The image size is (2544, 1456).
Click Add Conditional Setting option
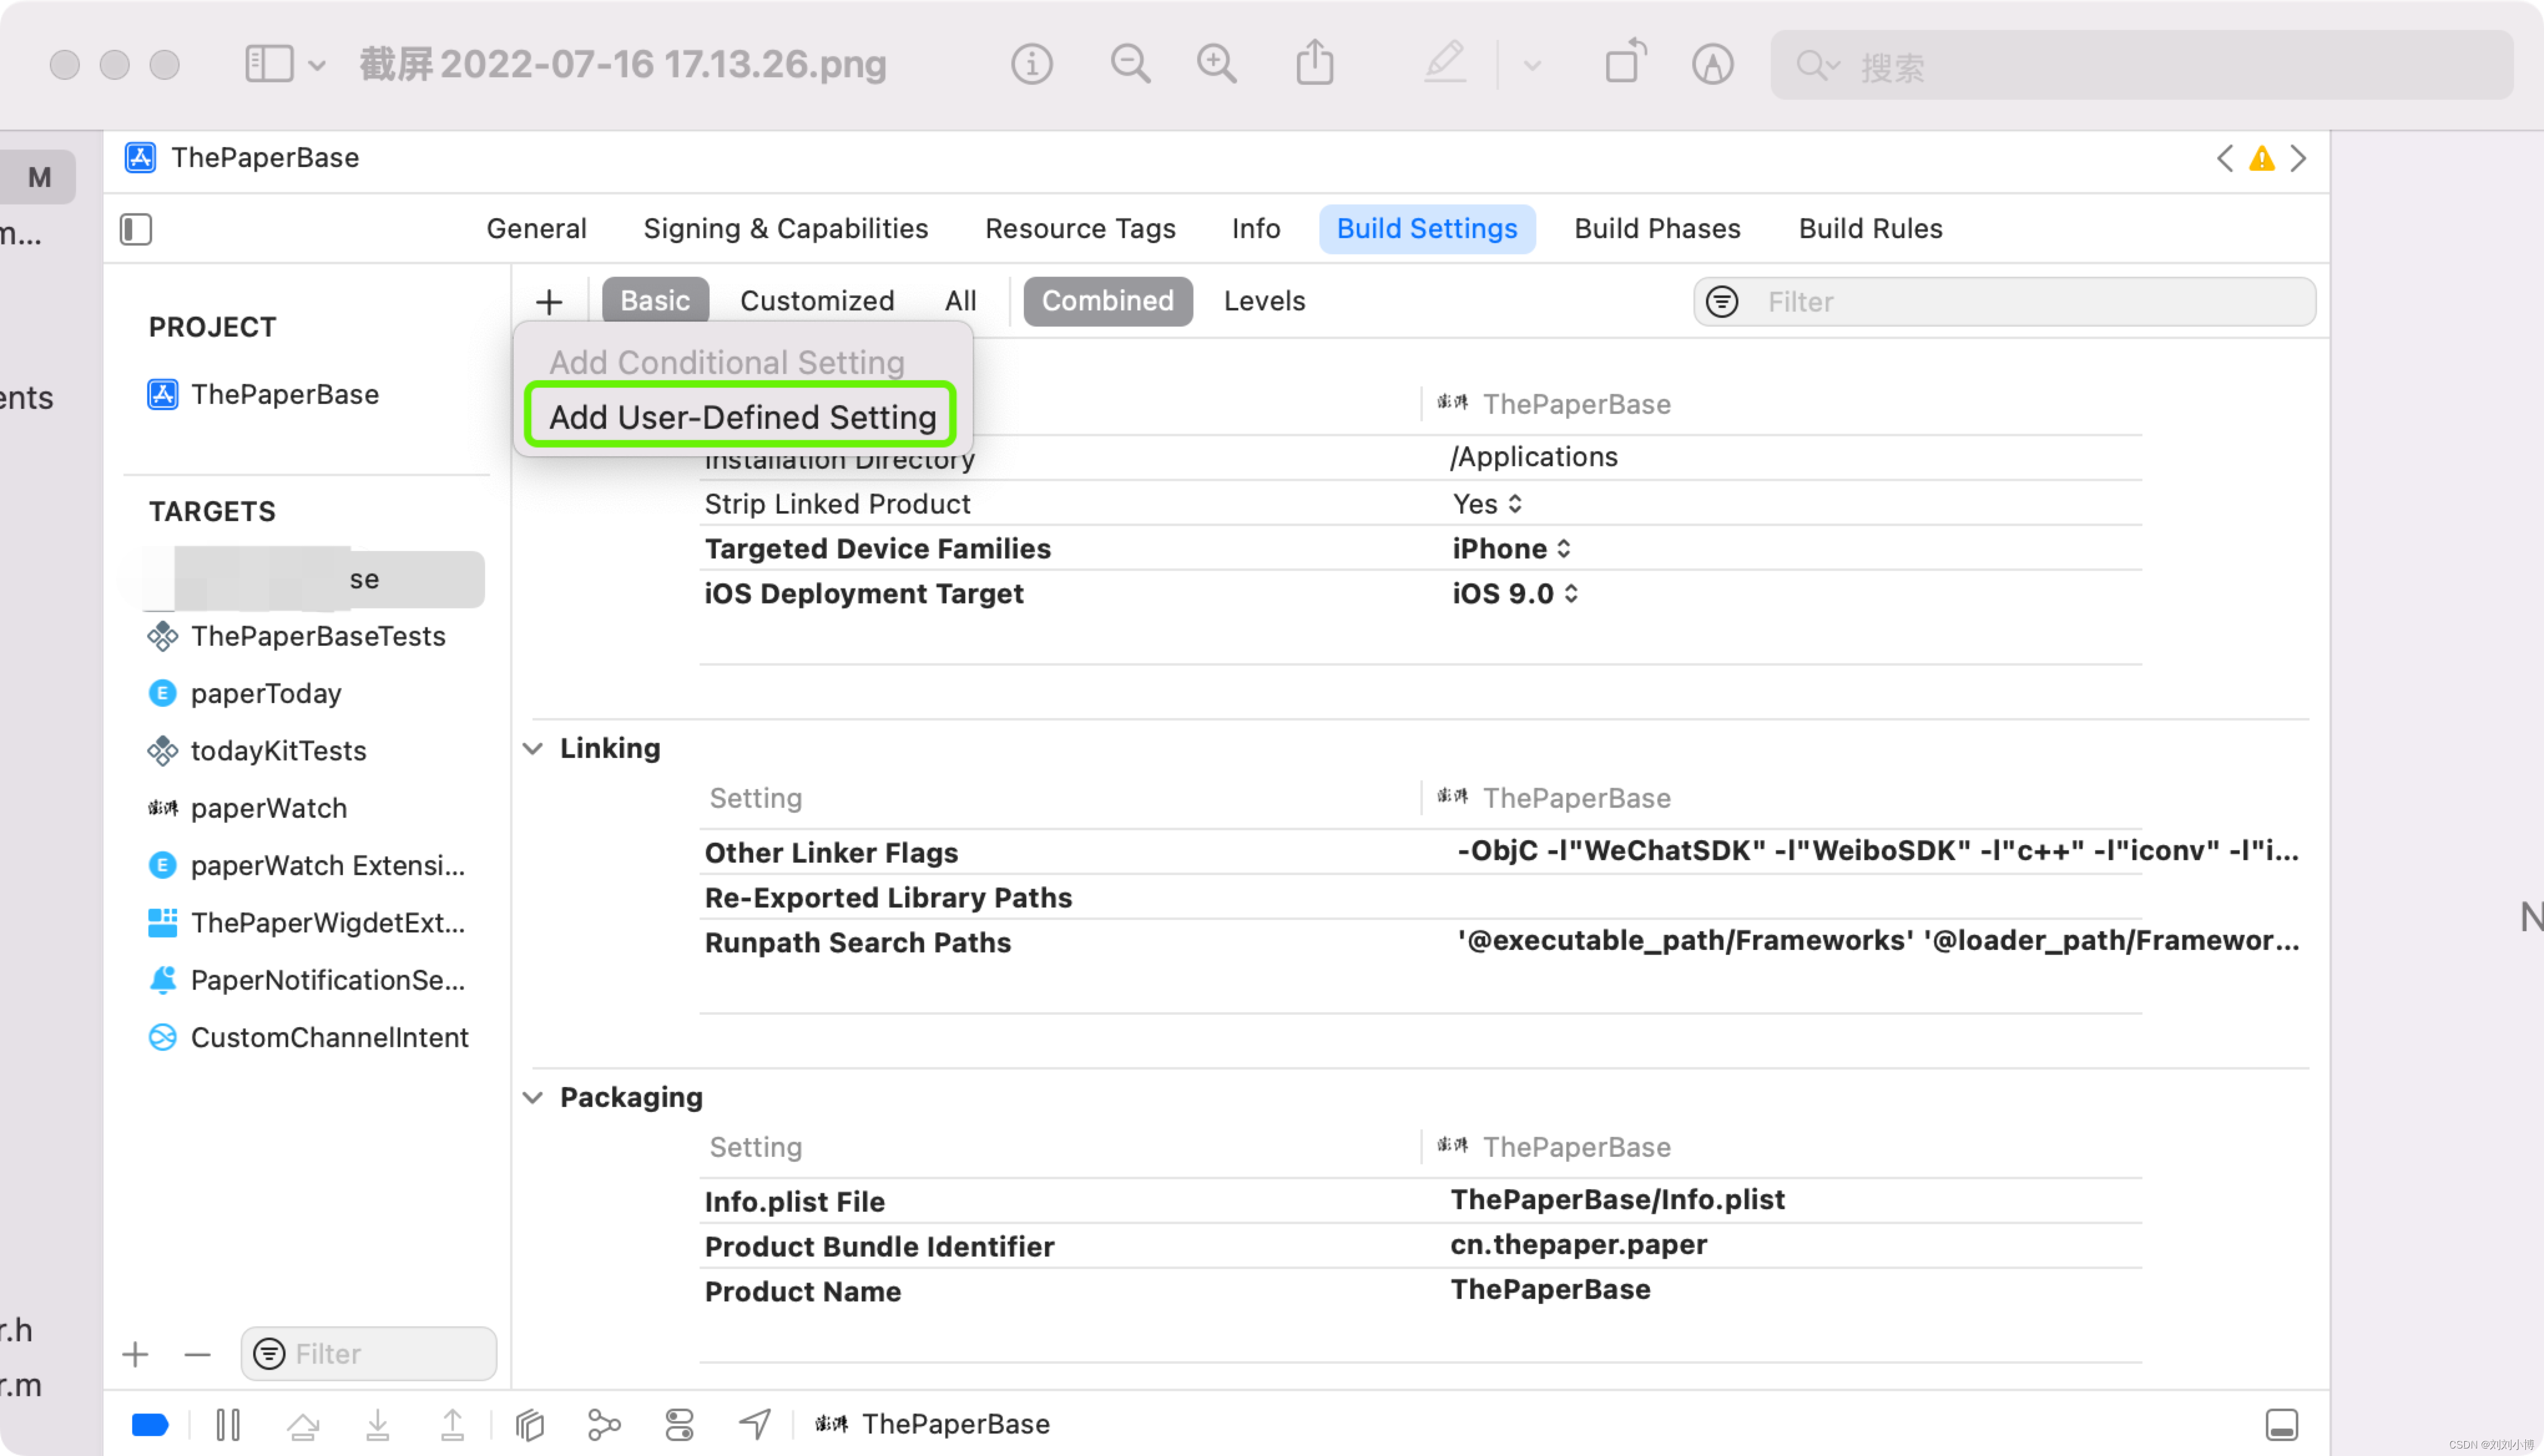[727, 362]
